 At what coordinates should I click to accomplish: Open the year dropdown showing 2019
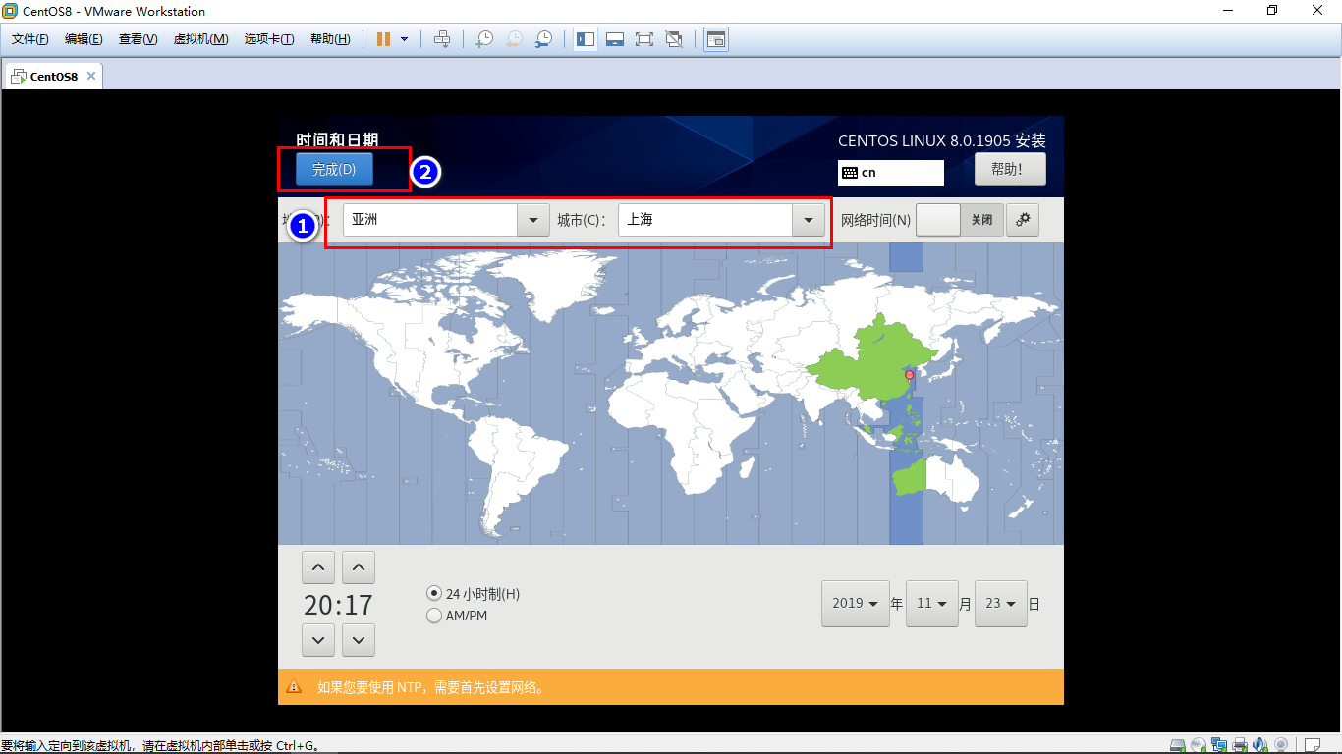point(855,604)
